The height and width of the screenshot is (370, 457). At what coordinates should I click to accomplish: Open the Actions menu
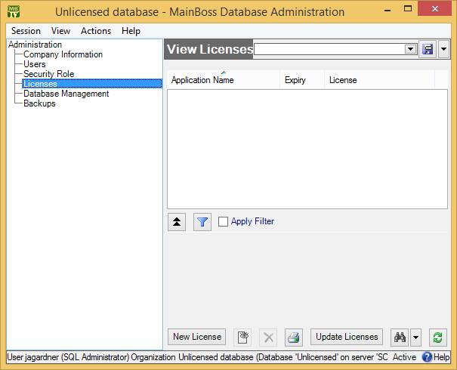[x=96, y=31]
